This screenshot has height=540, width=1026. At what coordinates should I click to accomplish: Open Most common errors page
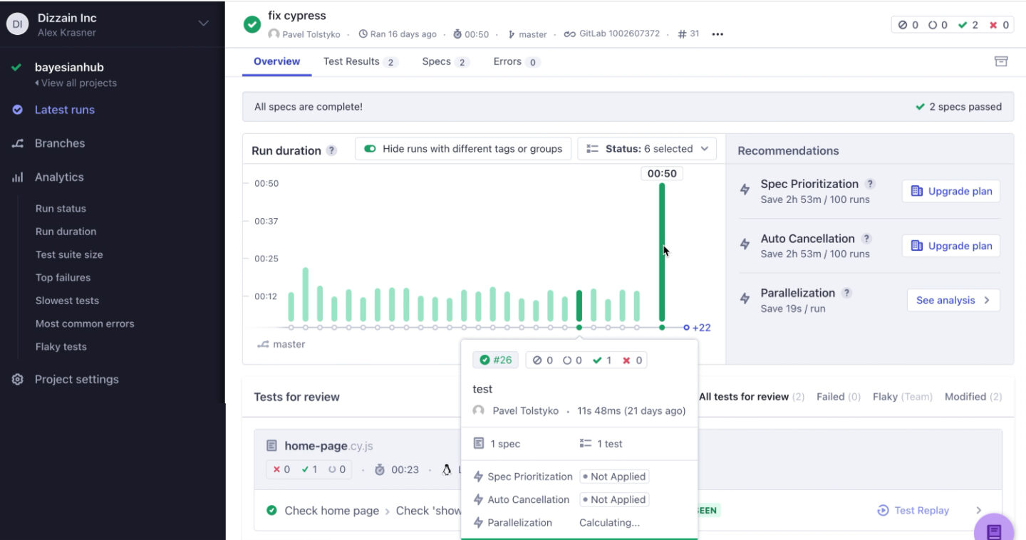click(85, 323)
